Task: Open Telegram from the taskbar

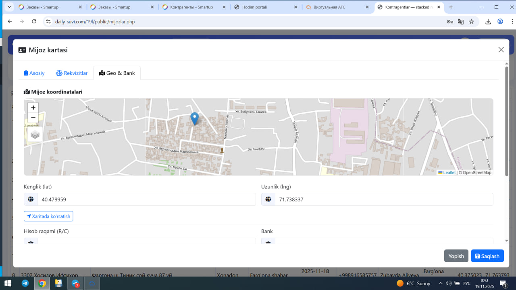Action: point(25,284)
